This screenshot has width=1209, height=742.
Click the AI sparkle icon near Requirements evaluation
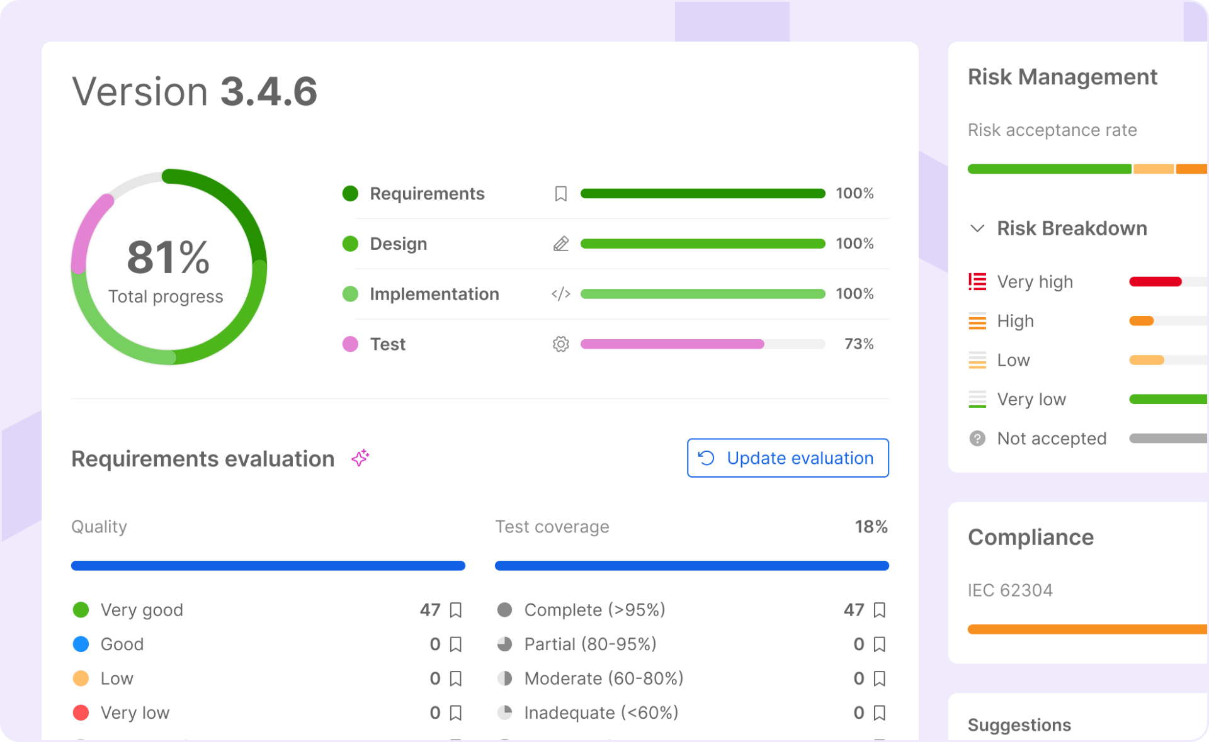click(360, 458)
